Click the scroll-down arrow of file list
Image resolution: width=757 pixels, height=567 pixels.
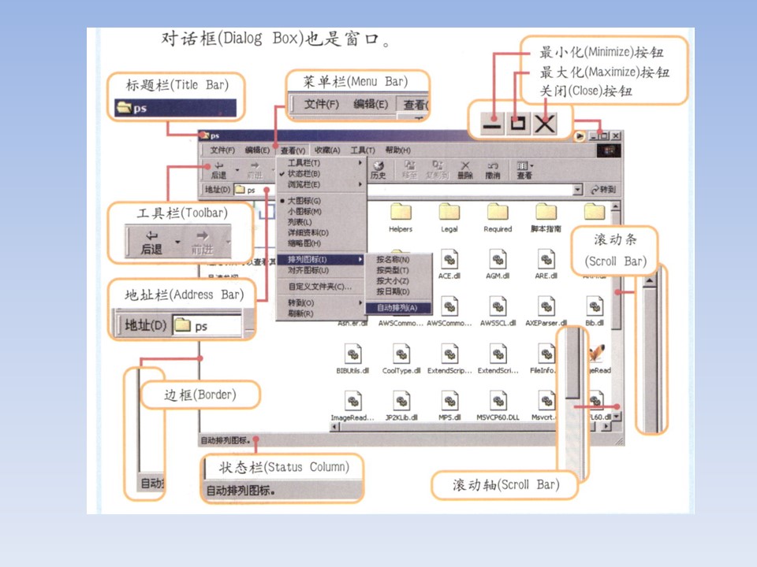pos(616,416)
